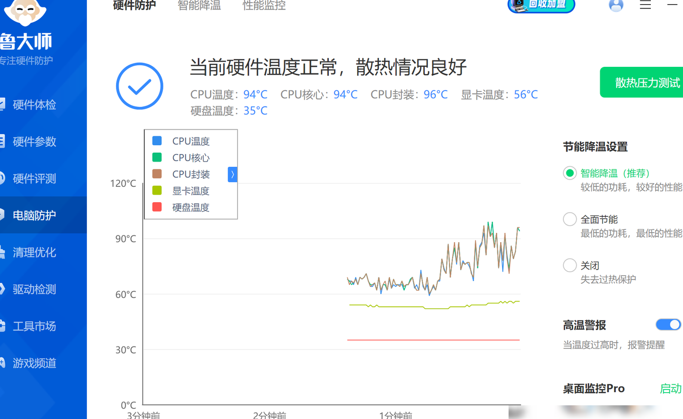Select 智能降温（推荐） radio option
This screenshot has width=683, height=419.
click(570, 173)
